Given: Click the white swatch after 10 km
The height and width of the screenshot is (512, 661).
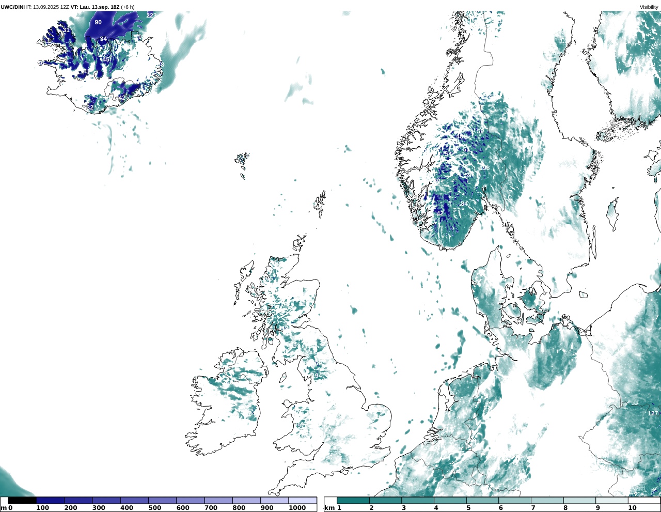Looking at the screenshot, I should 644,500.
